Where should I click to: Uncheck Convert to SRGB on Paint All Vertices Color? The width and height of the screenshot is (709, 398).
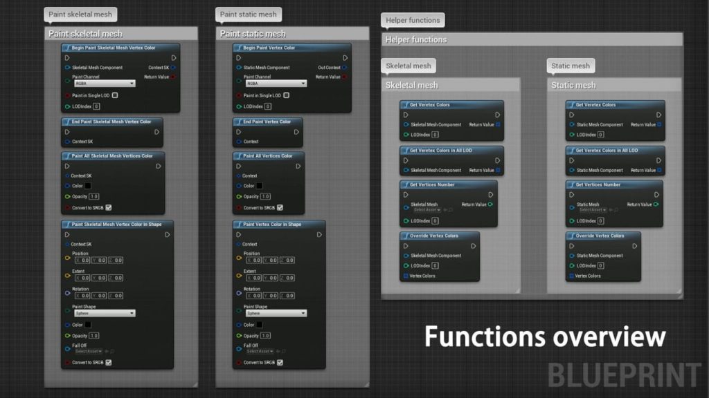pyautogui.click(x=280, y=207)
